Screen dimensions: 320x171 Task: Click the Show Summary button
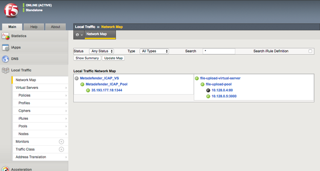pos(87,58)
